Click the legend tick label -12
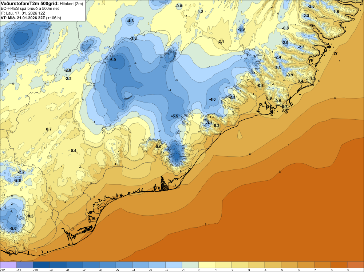The height and width of the screenshot is (272, 364). coord(2,270)
